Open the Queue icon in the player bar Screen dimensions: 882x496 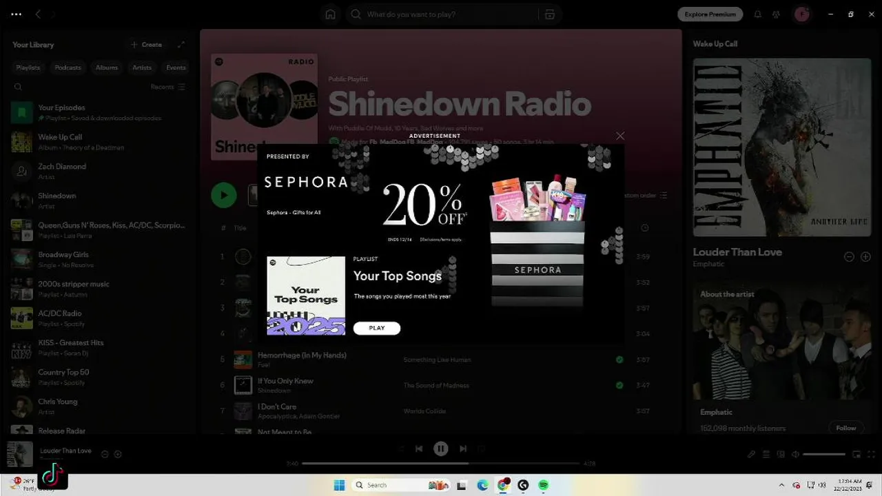(x=766, y=454)
